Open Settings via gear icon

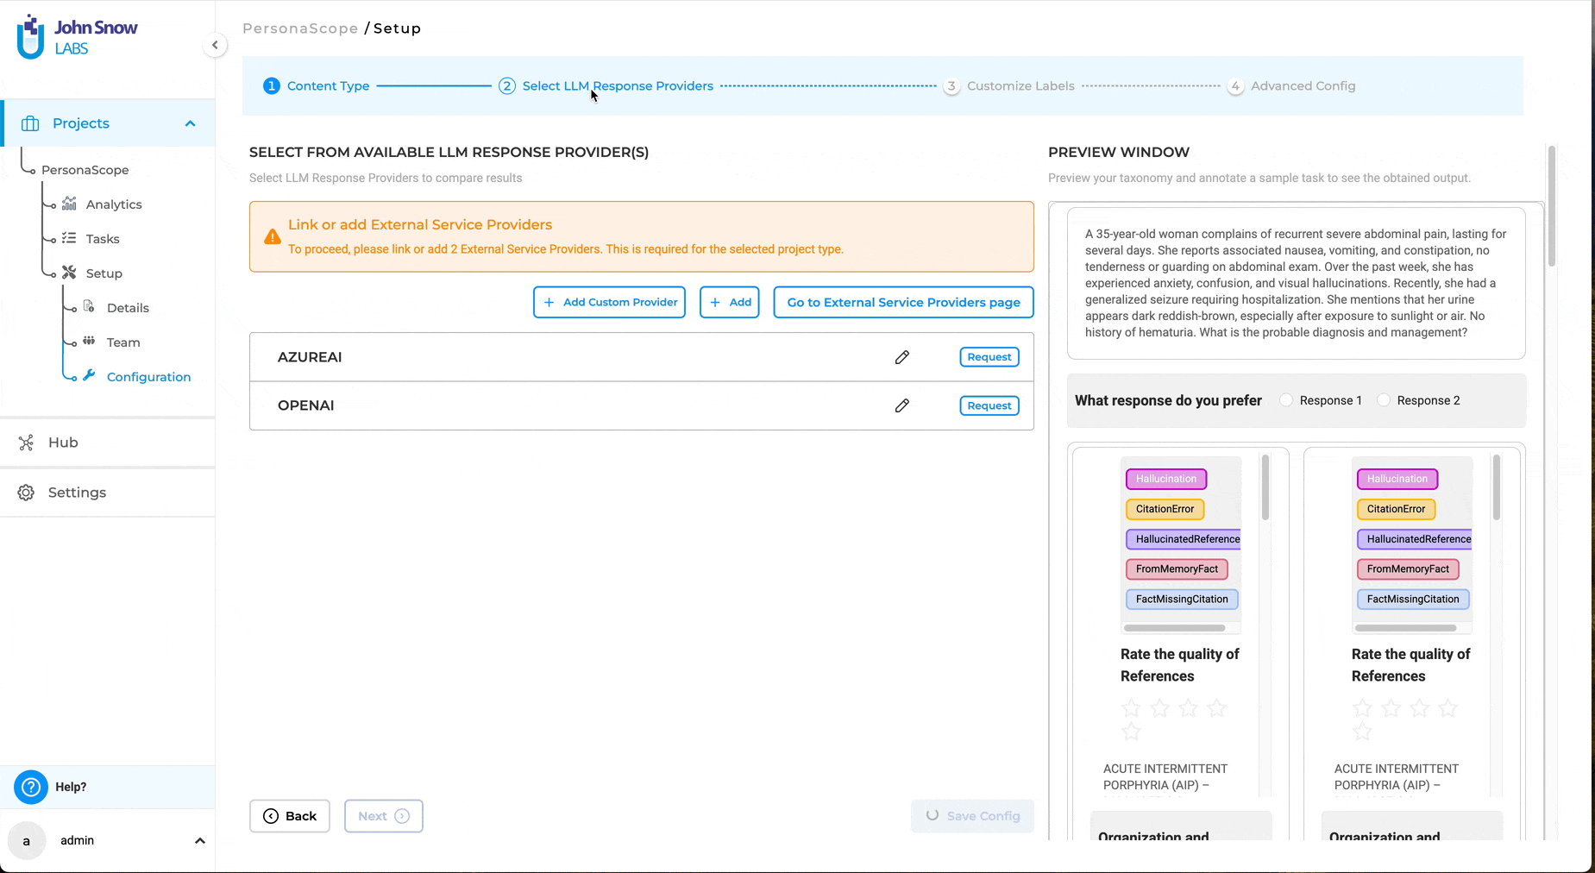point(26,493)
